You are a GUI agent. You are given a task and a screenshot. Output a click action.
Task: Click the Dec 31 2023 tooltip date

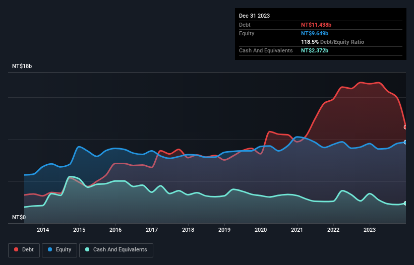pos(254,16)
